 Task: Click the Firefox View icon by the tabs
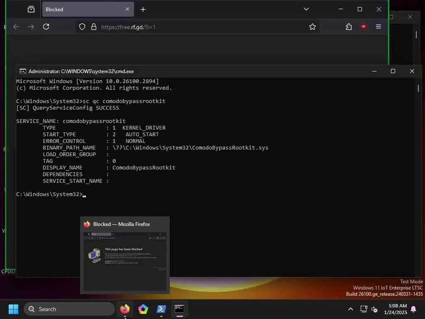(x=31, y=10)
